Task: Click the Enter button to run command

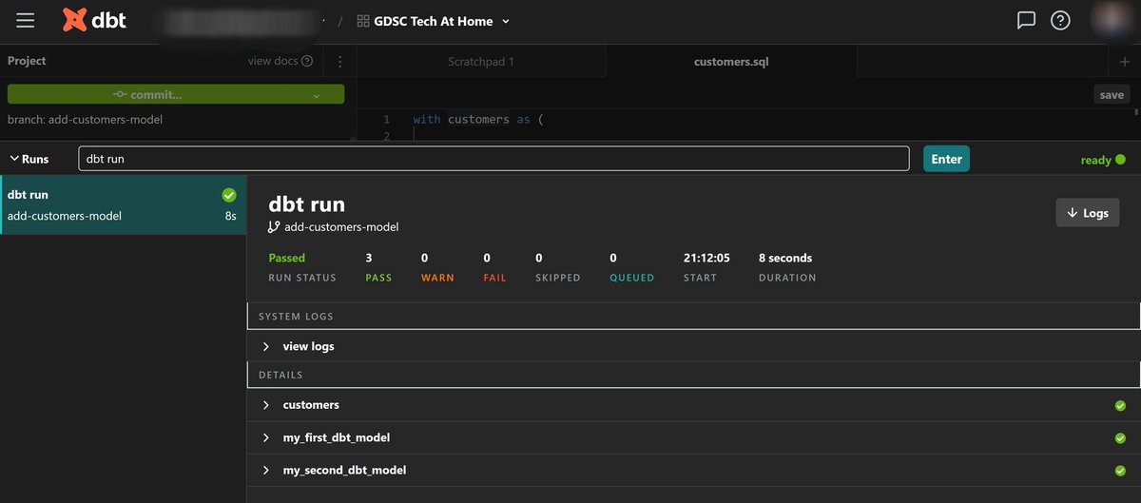Action: (x=946, y=159)
